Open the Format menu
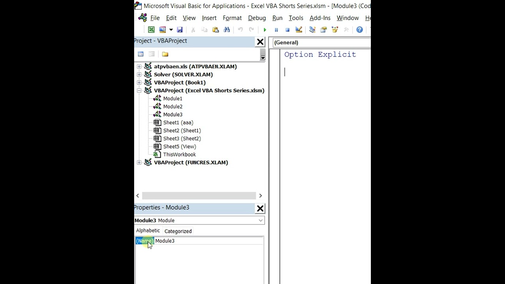The height and width of the screenshot is (284, 505). click(x=232, y=18)
